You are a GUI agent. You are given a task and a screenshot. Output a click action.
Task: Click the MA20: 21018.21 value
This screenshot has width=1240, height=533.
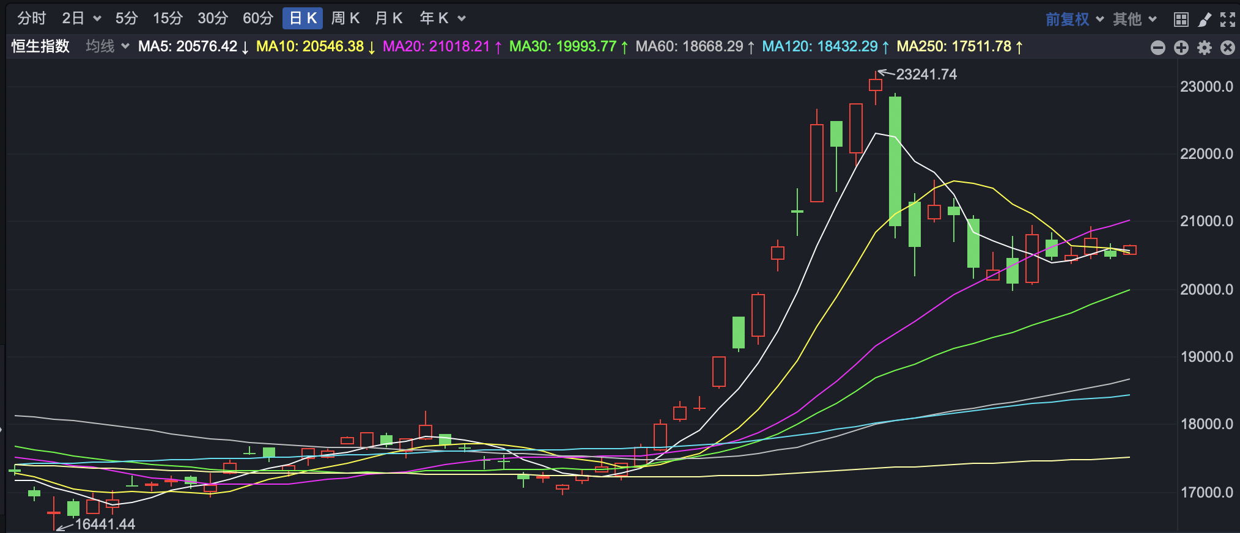click(x=442, y=46)
